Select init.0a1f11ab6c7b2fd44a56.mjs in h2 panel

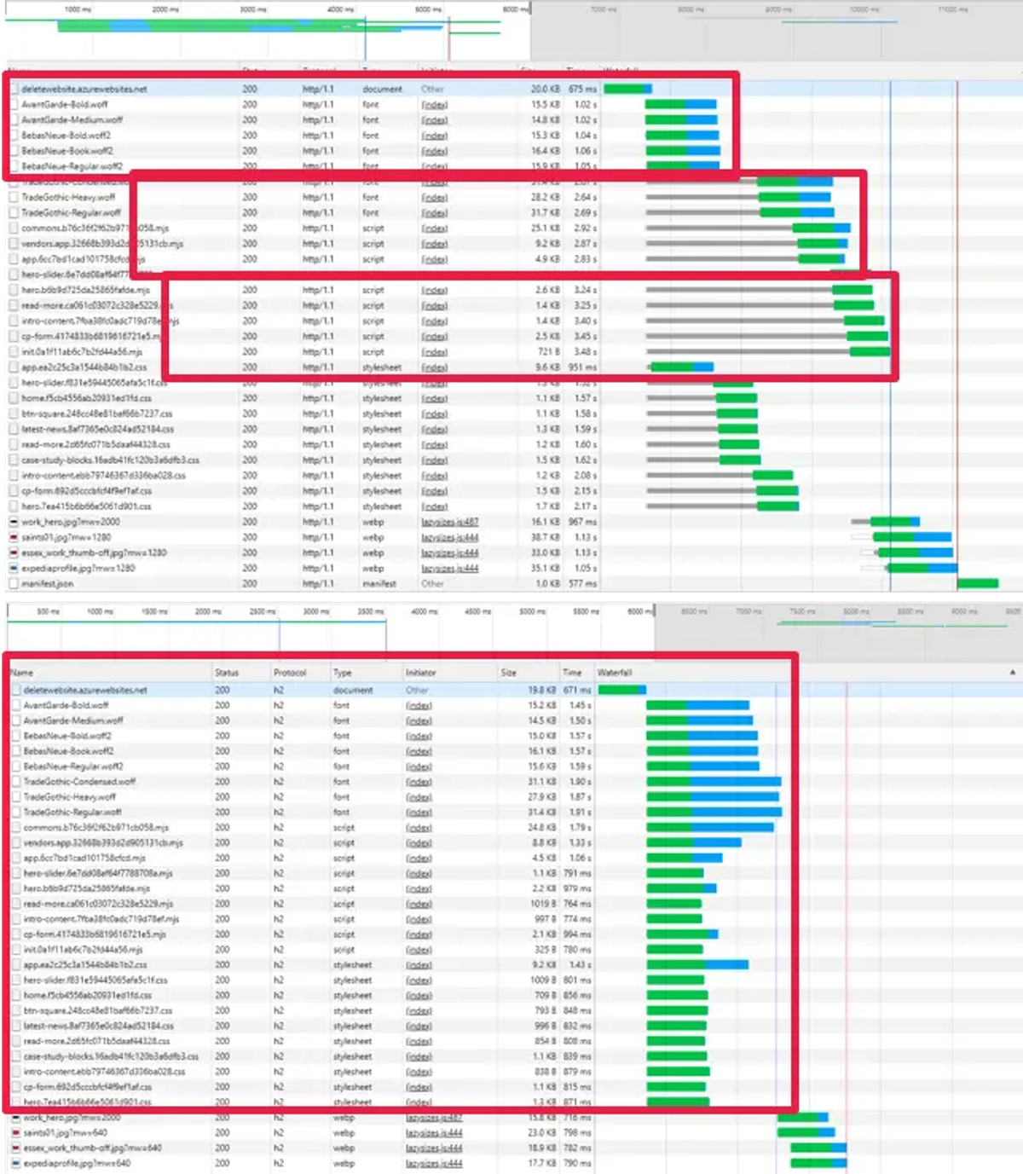pyautogui.click(x=83, y=949)
